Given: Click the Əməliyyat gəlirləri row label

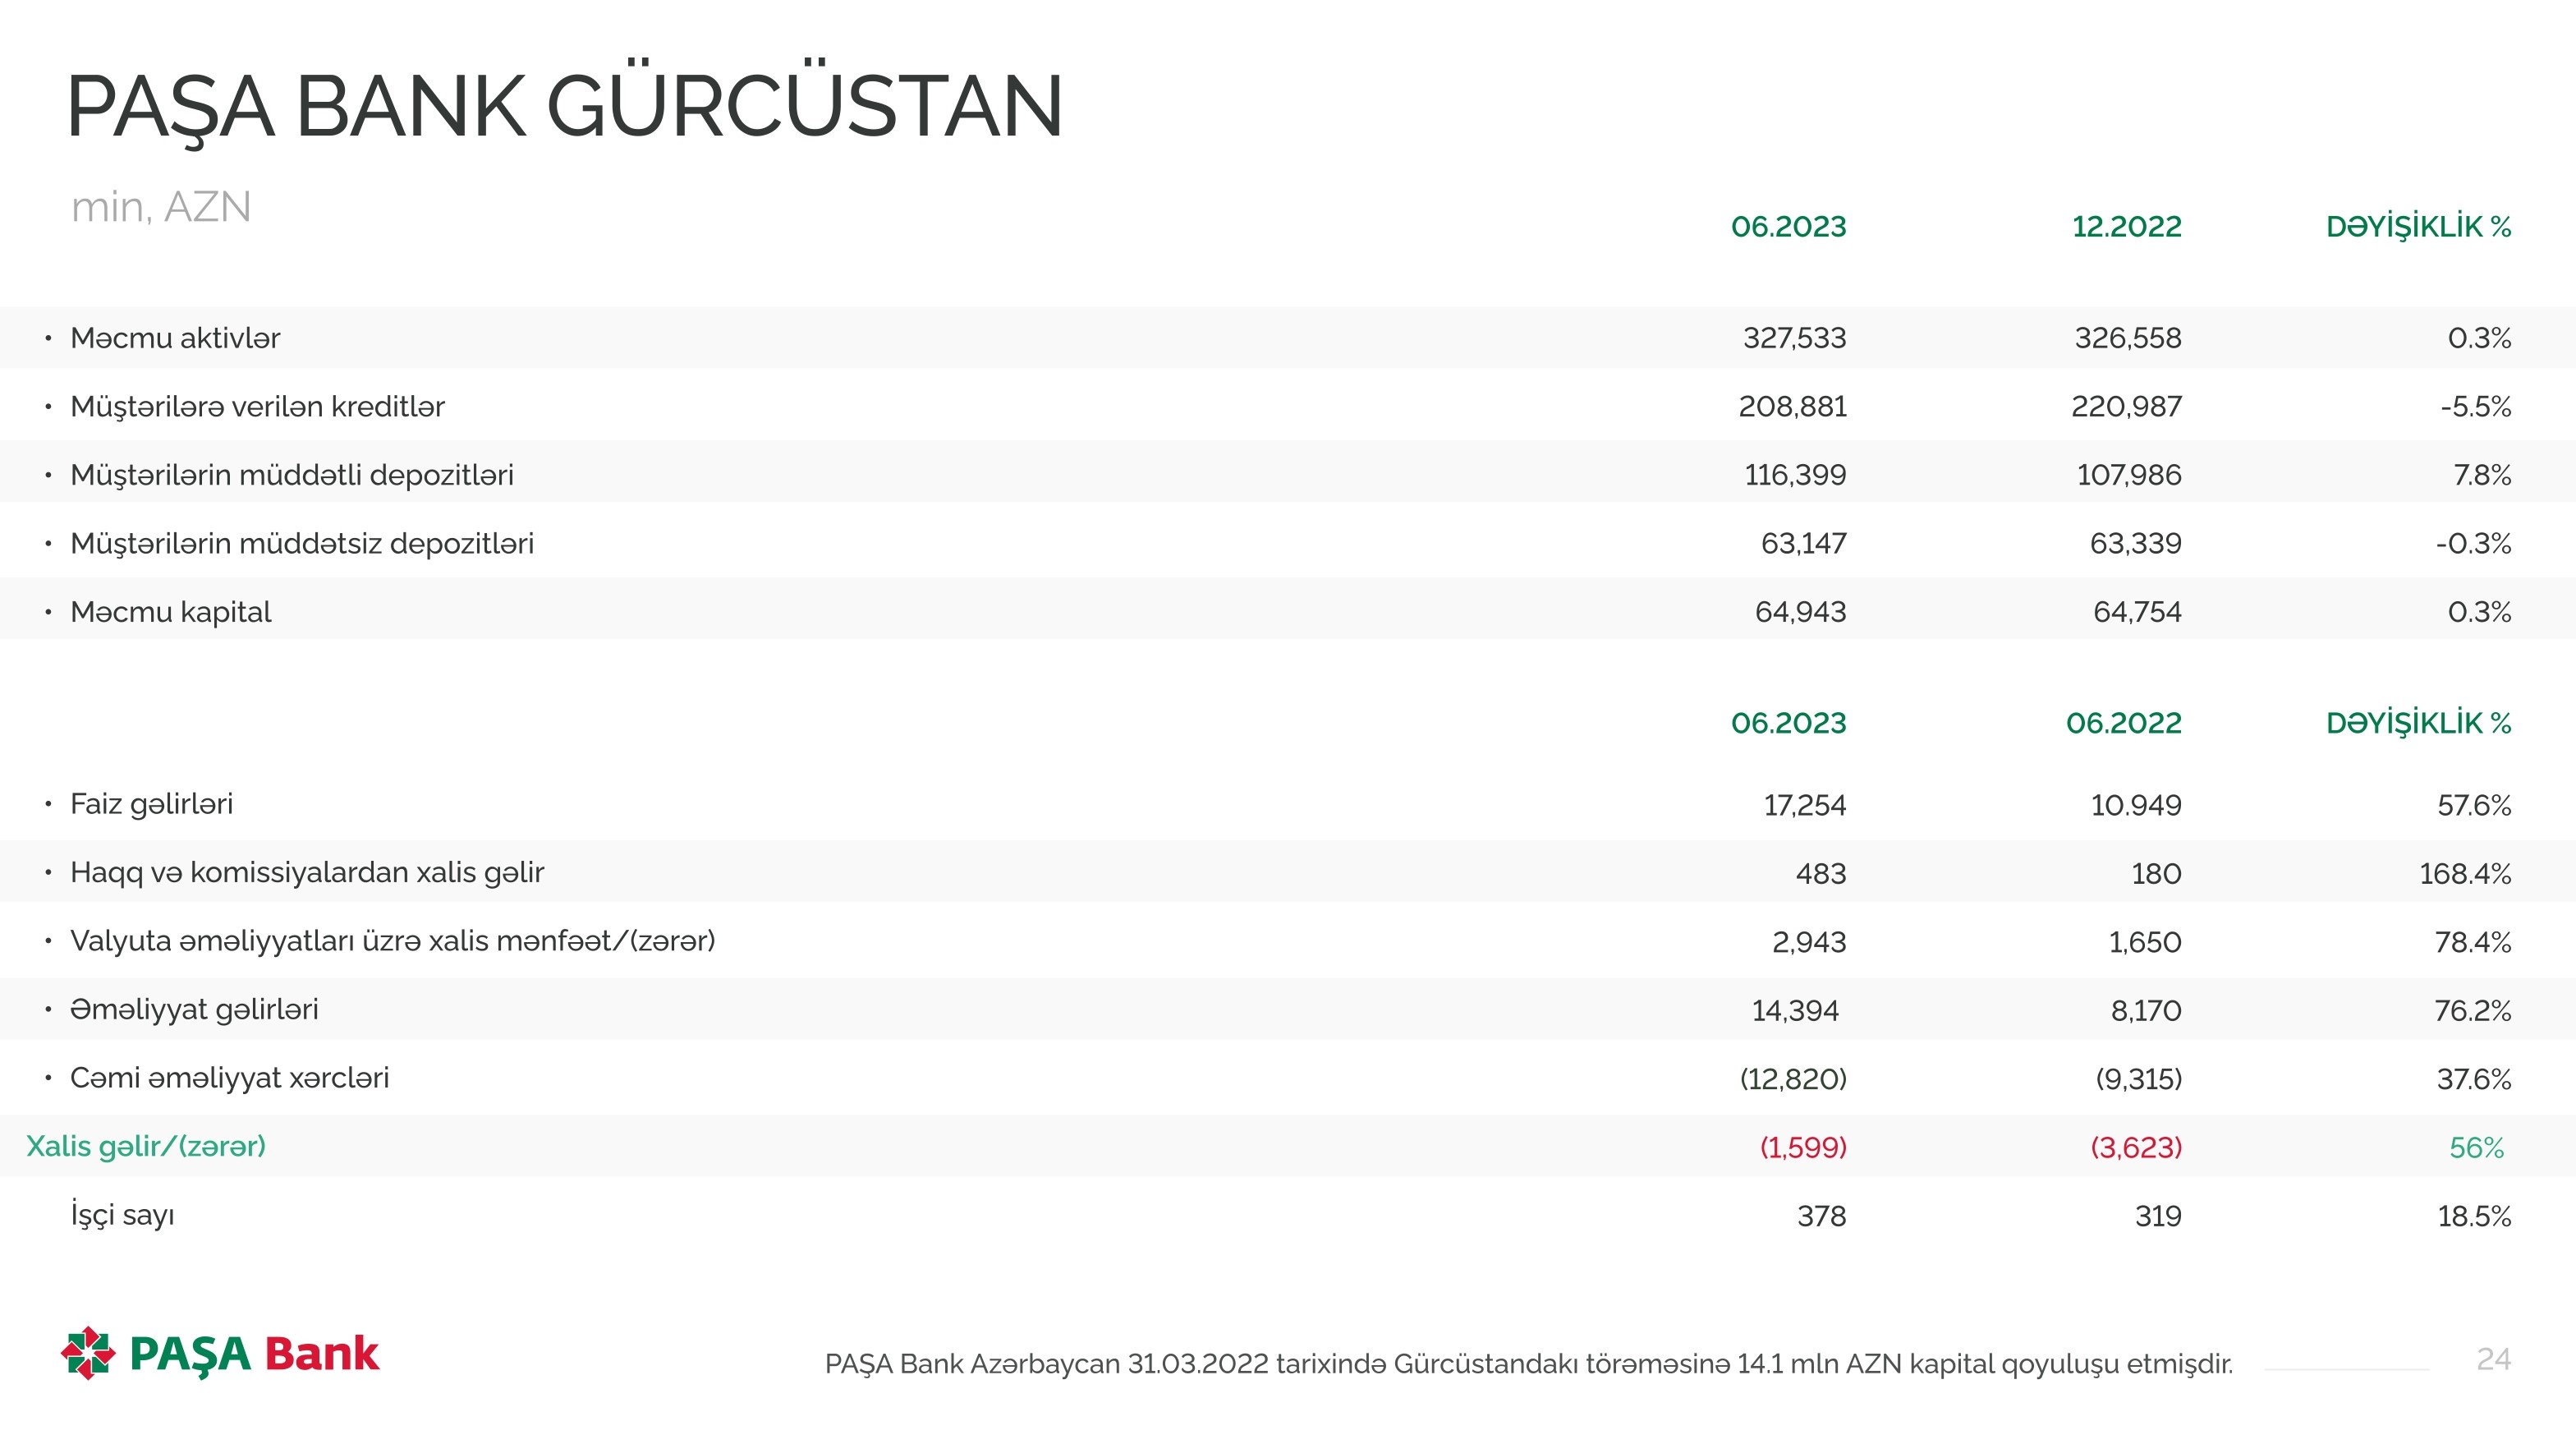Looking at the screenshot, I should [x=194, y=1010].
